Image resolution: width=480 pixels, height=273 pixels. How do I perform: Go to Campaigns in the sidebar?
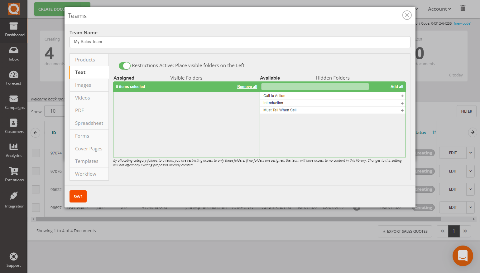click(14, 102)
